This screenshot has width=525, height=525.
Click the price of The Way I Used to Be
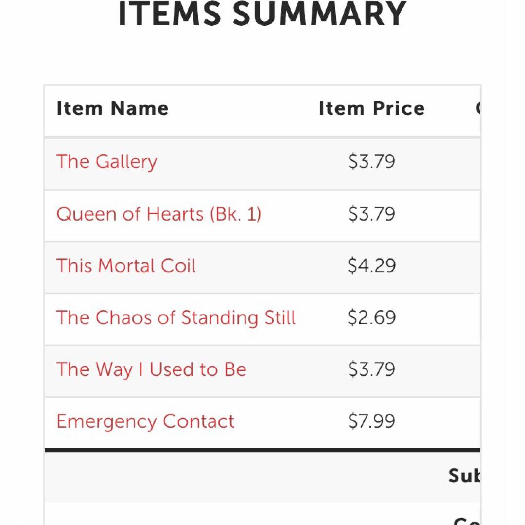pos(371,369)
